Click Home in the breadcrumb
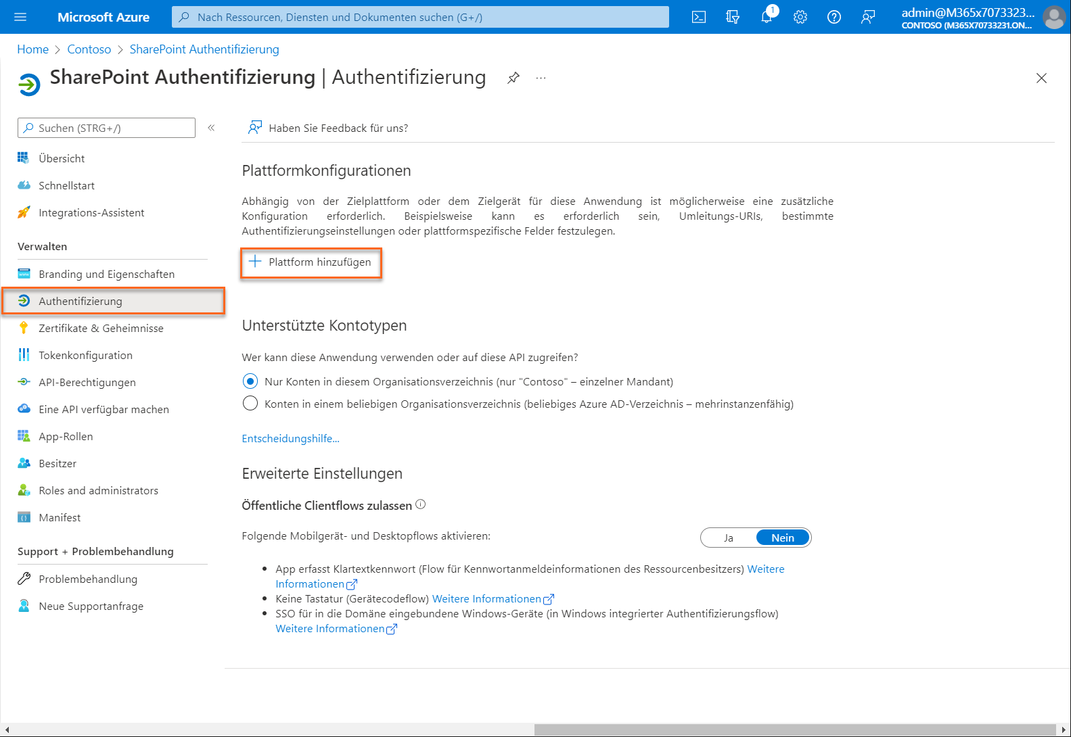This screenshot has height=737, width=1071. click(33, 49)
